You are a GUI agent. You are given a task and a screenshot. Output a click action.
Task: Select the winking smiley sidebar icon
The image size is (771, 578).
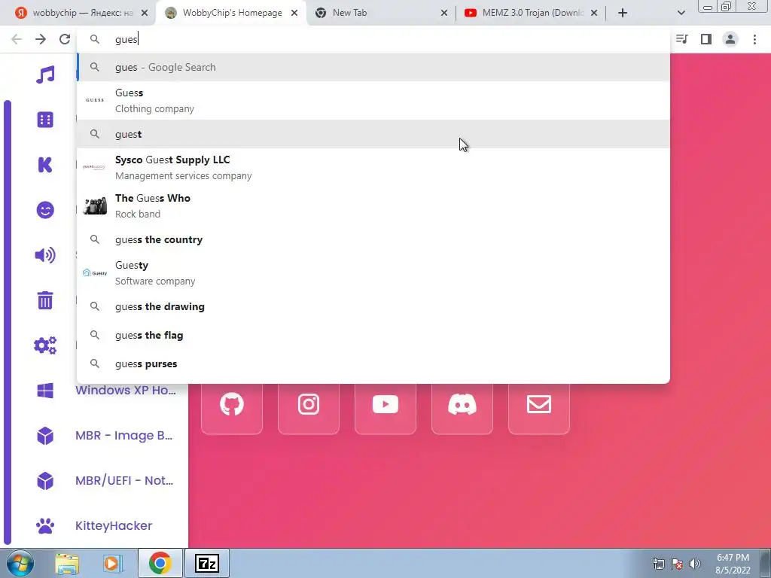[45, 210]
